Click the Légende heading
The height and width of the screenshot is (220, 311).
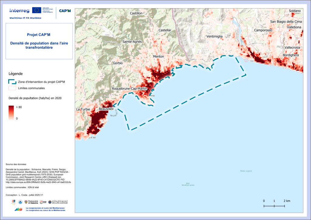pos(15,74)
